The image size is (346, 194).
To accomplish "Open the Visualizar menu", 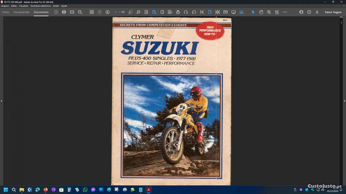I will [24, 6].
